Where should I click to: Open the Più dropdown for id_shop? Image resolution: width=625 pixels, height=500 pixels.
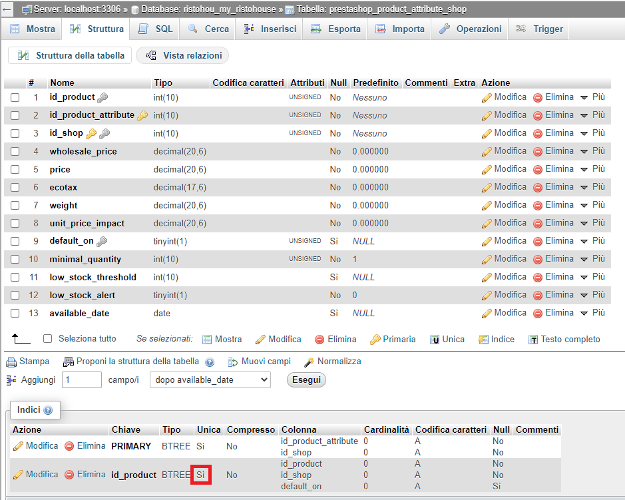592,133
